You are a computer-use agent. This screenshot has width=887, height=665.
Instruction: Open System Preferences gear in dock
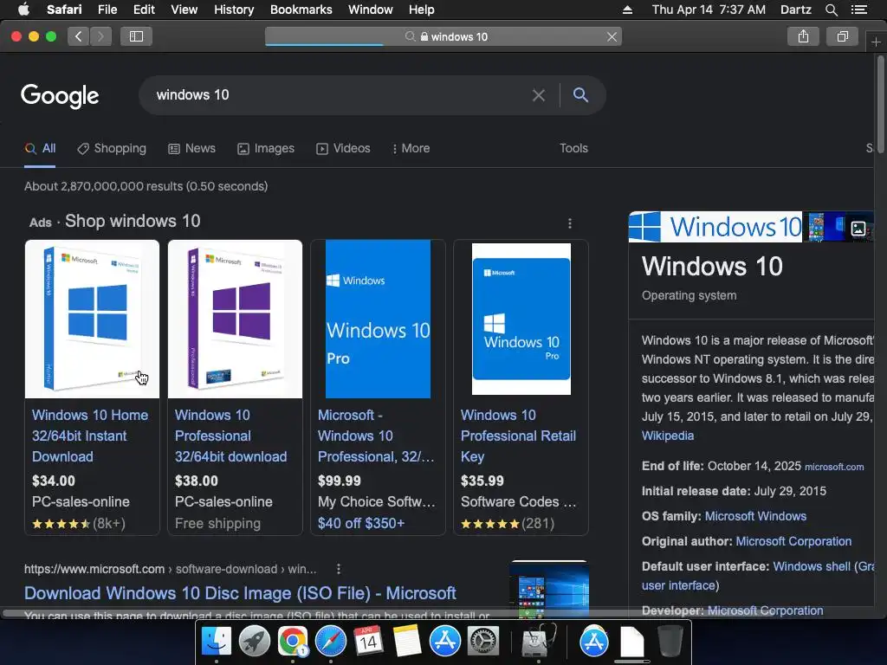coord(482,642)
